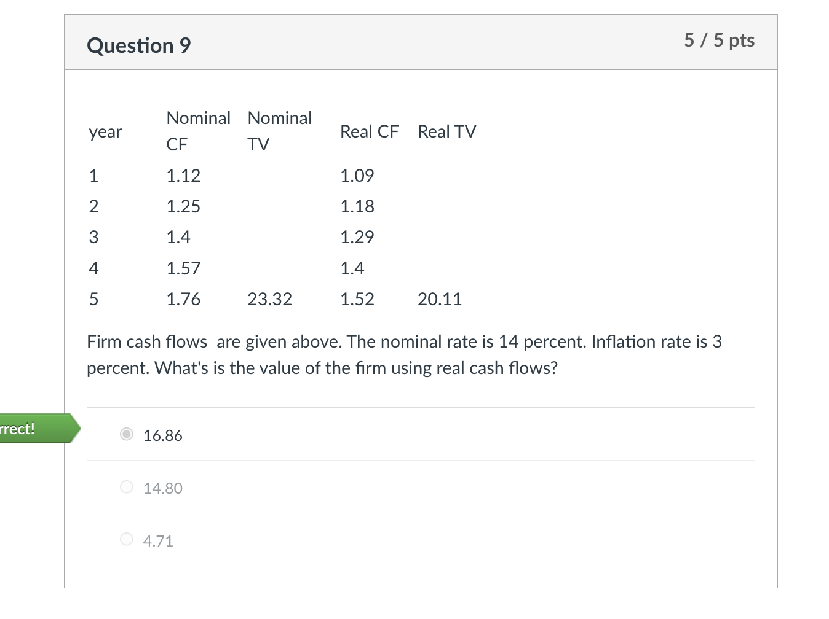
Task: Click the Nominal CF column header
Action: point(198,131)
